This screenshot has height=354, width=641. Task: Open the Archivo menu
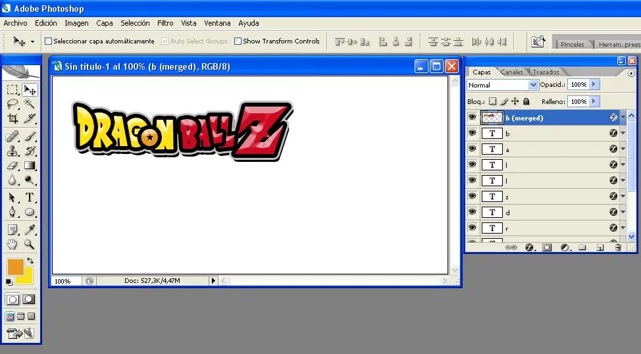click(x=16, y=23)
